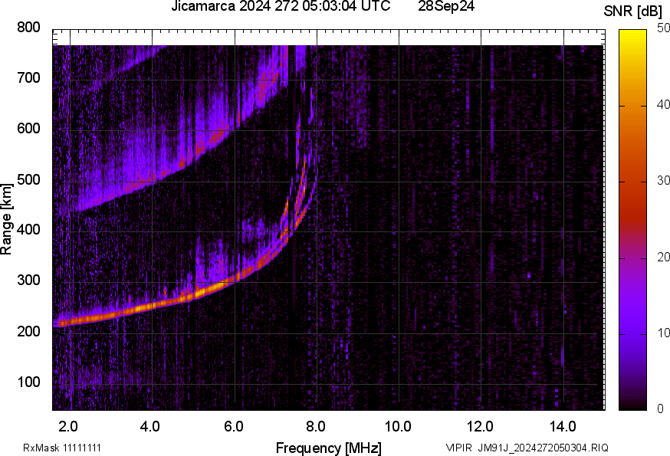670x456 pixels.
Task: Click the 20 tick label on colorbar
Action: click(663, 257)
